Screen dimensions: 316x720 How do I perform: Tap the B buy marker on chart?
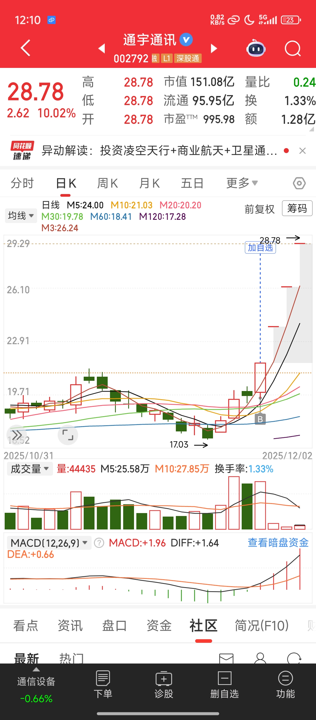[x=260, y=419]
